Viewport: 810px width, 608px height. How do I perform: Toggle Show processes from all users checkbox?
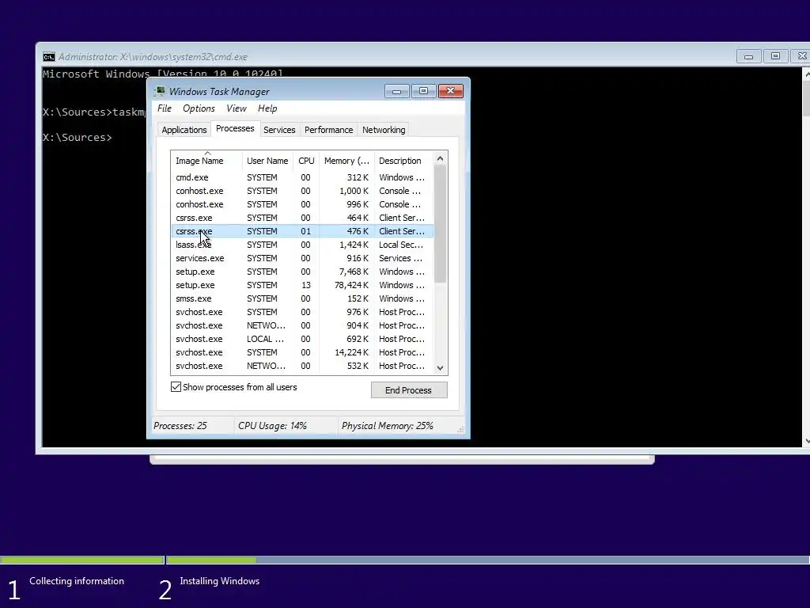(x=176, y=386)
